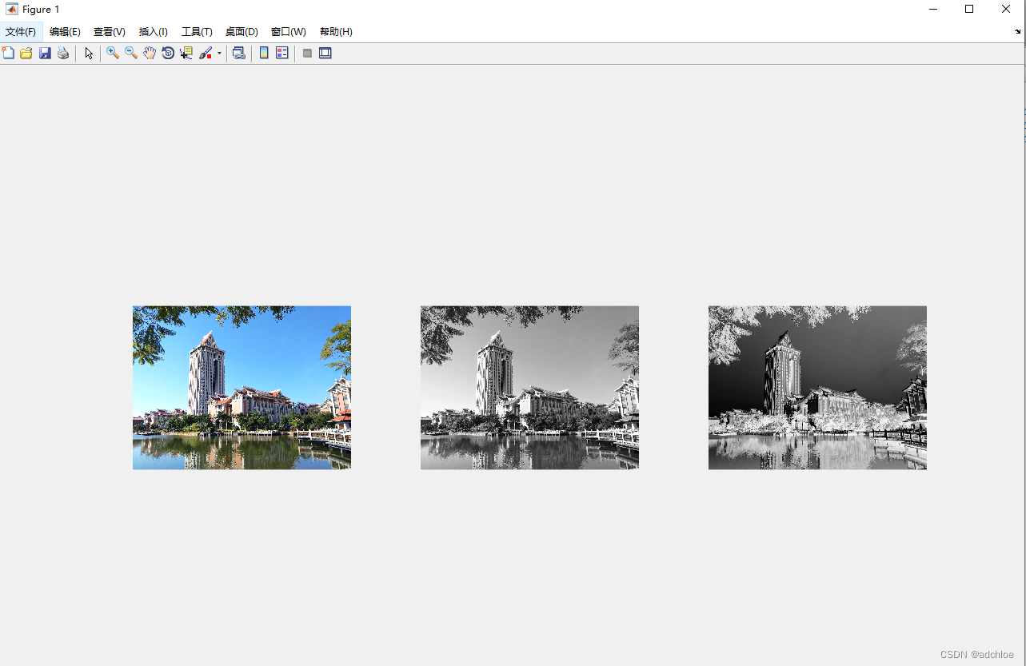Click the MATLAB logo in the title bar
1026x666 pixels.
(x=12, y=10)
